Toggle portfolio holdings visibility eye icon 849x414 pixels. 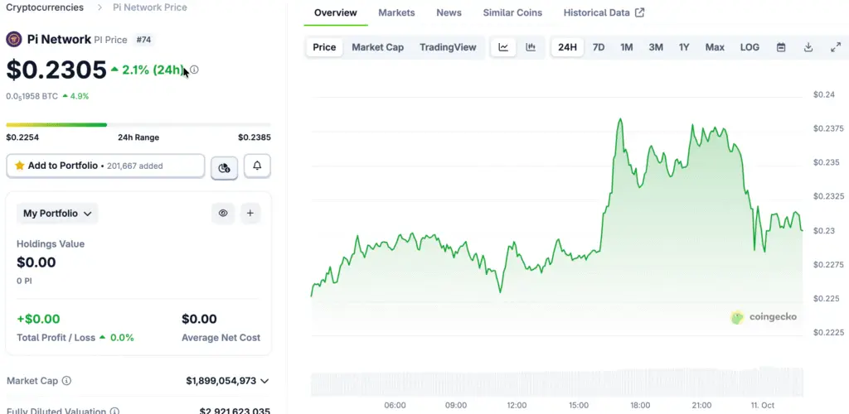click(223, 213)
